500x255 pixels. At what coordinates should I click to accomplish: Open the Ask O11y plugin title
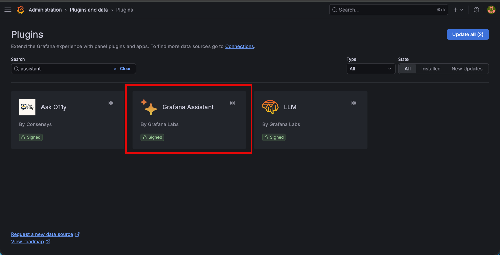point(54,107)
